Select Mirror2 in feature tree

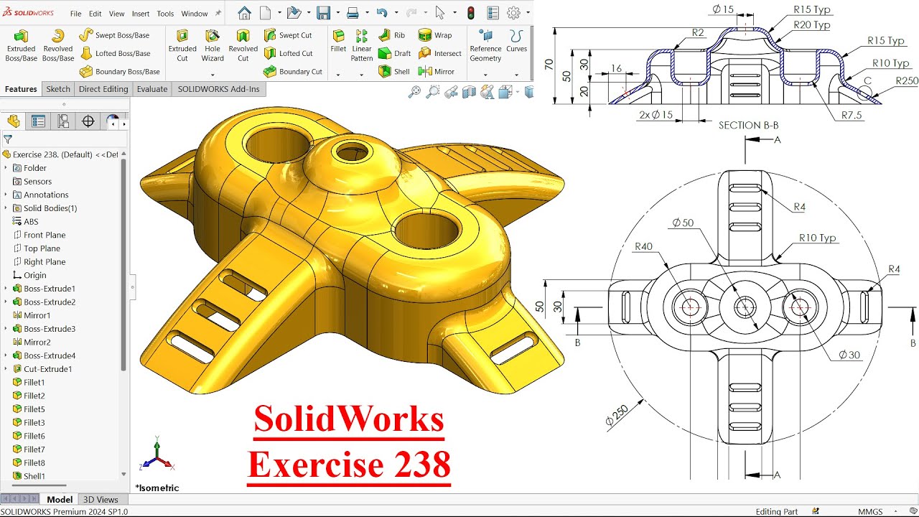point(37,343)
